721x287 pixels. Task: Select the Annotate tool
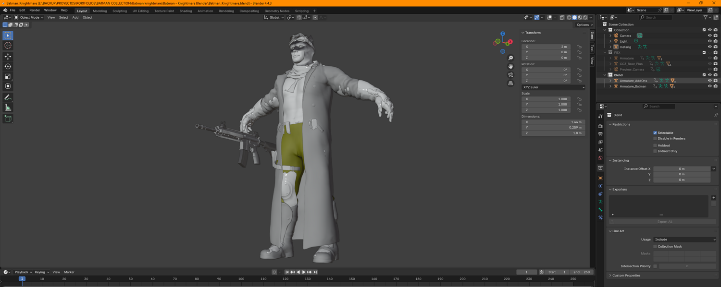[8, 97]
